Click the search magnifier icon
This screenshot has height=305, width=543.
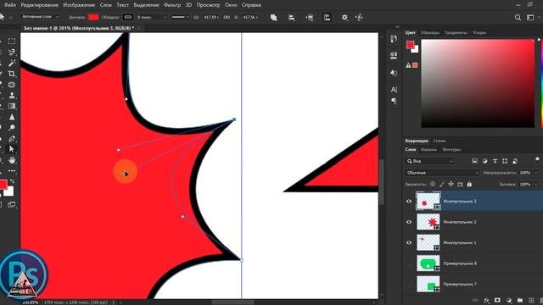click(518, 17)
